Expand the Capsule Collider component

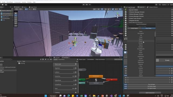pyautogui.click(x=124, y=10)
